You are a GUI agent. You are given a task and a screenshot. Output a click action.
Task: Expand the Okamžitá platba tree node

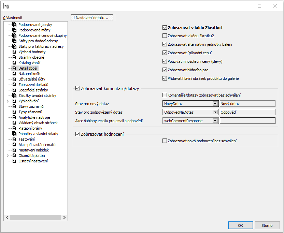[8, 156]
